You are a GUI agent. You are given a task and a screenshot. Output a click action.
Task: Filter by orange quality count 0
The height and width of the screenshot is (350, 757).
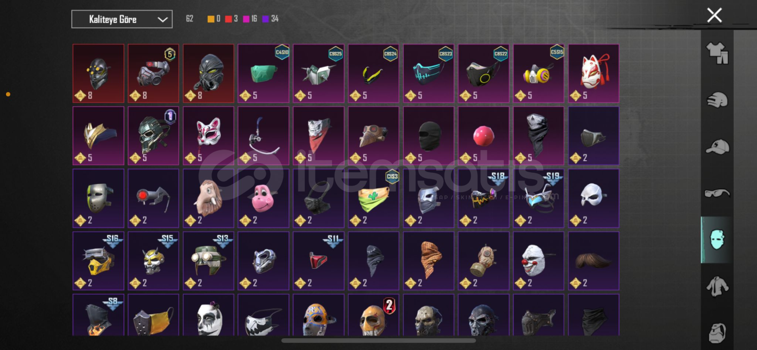(x=214, y=19)
